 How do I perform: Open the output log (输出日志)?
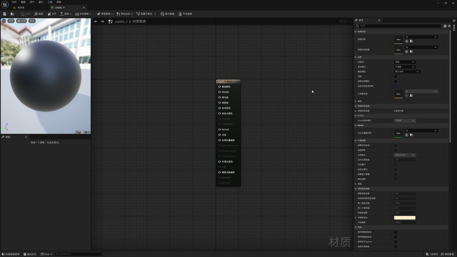(x=30, y=254)
